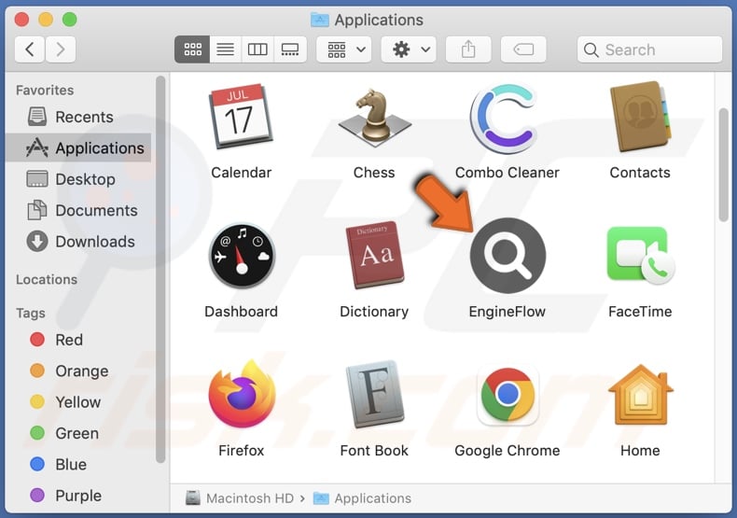The image size is (737, 518).
Task: Click the Applications window title icon
Action: click(320, 20)
